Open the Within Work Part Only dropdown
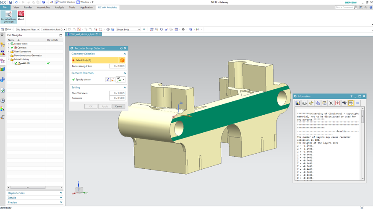Image resolution: width=373 pixels, height=209 pixels. coord(54,29)
